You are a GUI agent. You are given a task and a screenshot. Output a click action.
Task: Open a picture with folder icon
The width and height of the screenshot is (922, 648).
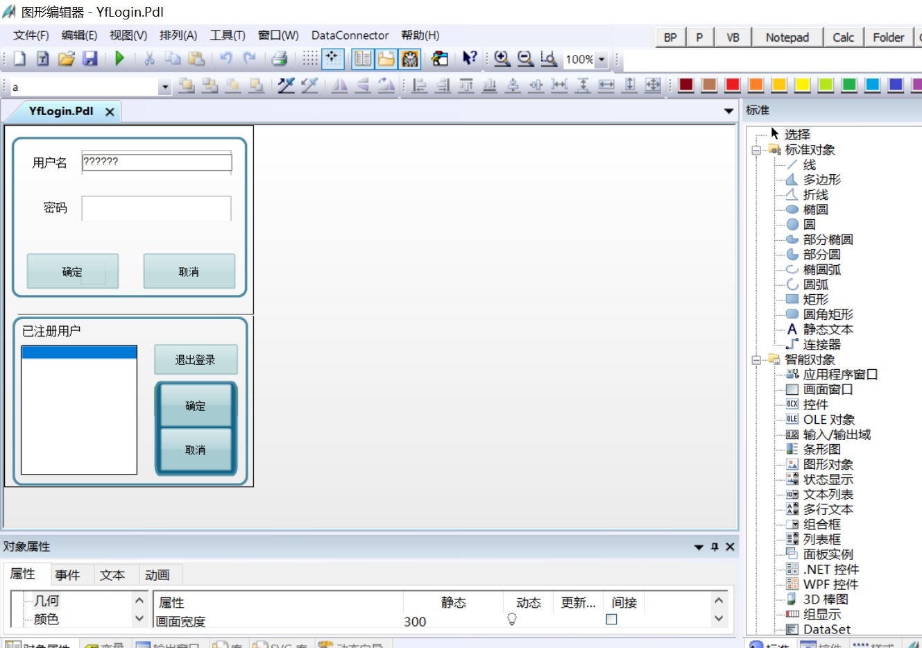[x=67, y=59]
